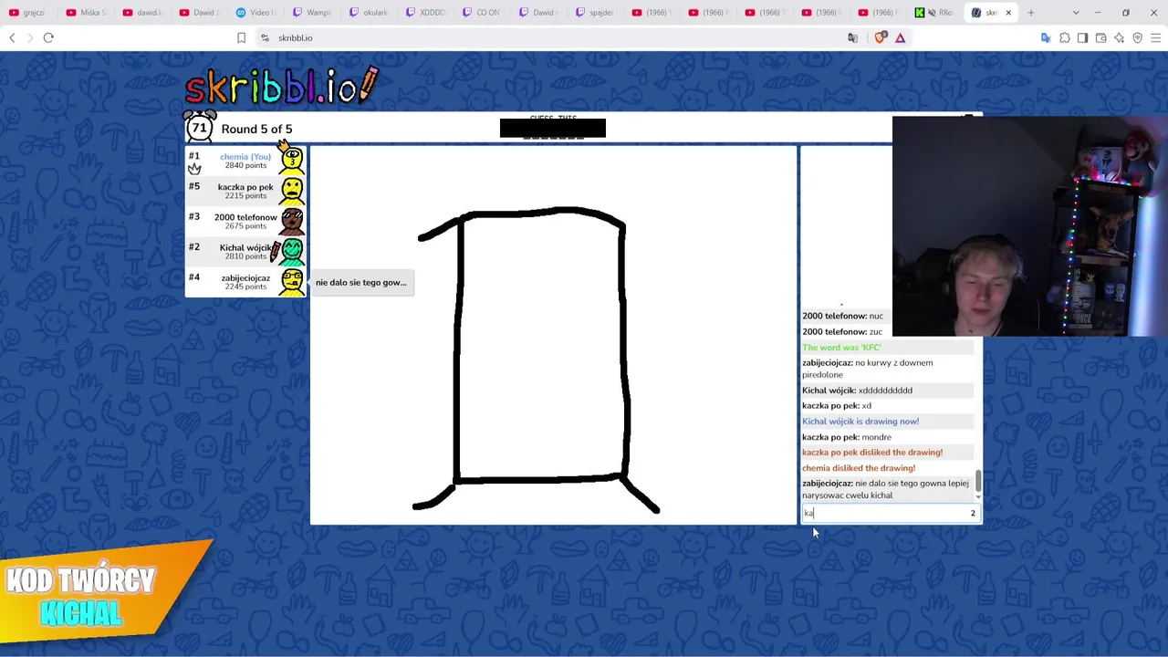The width and height of the screenshot is (1168, 657).
Task: Select player zabijeciojcaz
Action: click(x=245, y=281)
